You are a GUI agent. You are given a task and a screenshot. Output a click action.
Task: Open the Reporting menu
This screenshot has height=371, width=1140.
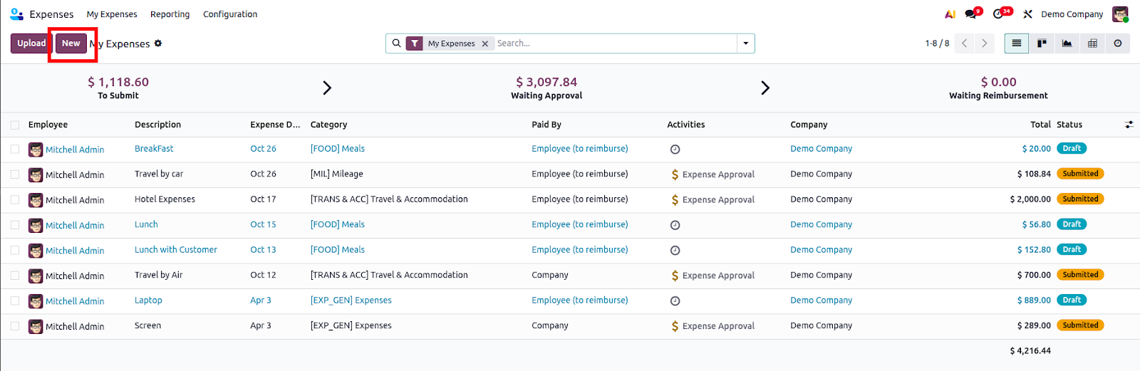pos(170,14)
